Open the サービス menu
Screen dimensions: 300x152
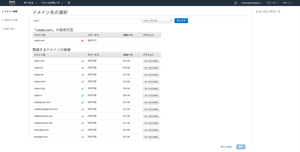[x=30, y=3]
